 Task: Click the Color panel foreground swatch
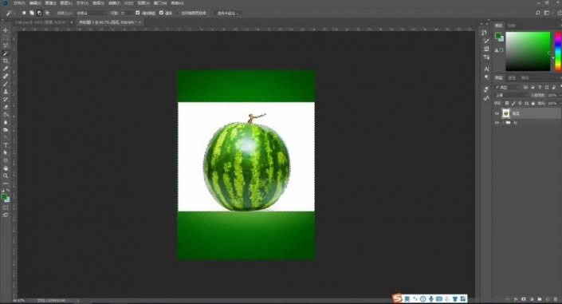pyautogui.click(x=498, y=36)
